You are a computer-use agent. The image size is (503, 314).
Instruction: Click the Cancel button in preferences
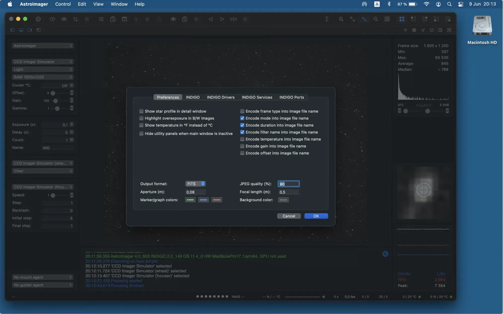[x=289, y=216]
